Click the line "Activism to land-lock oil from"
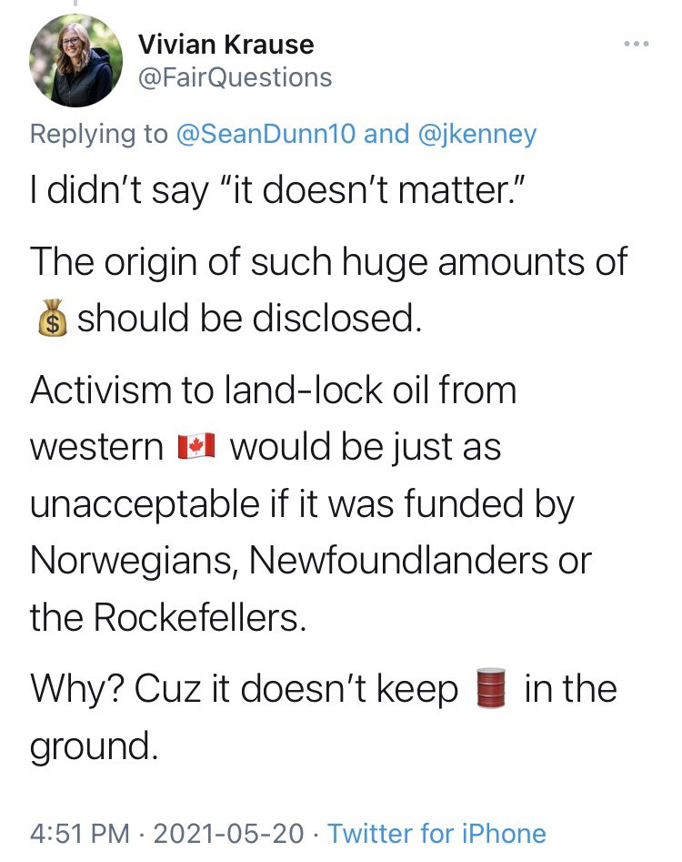Screen dimensions: 682x862 (x=274, y=390)
